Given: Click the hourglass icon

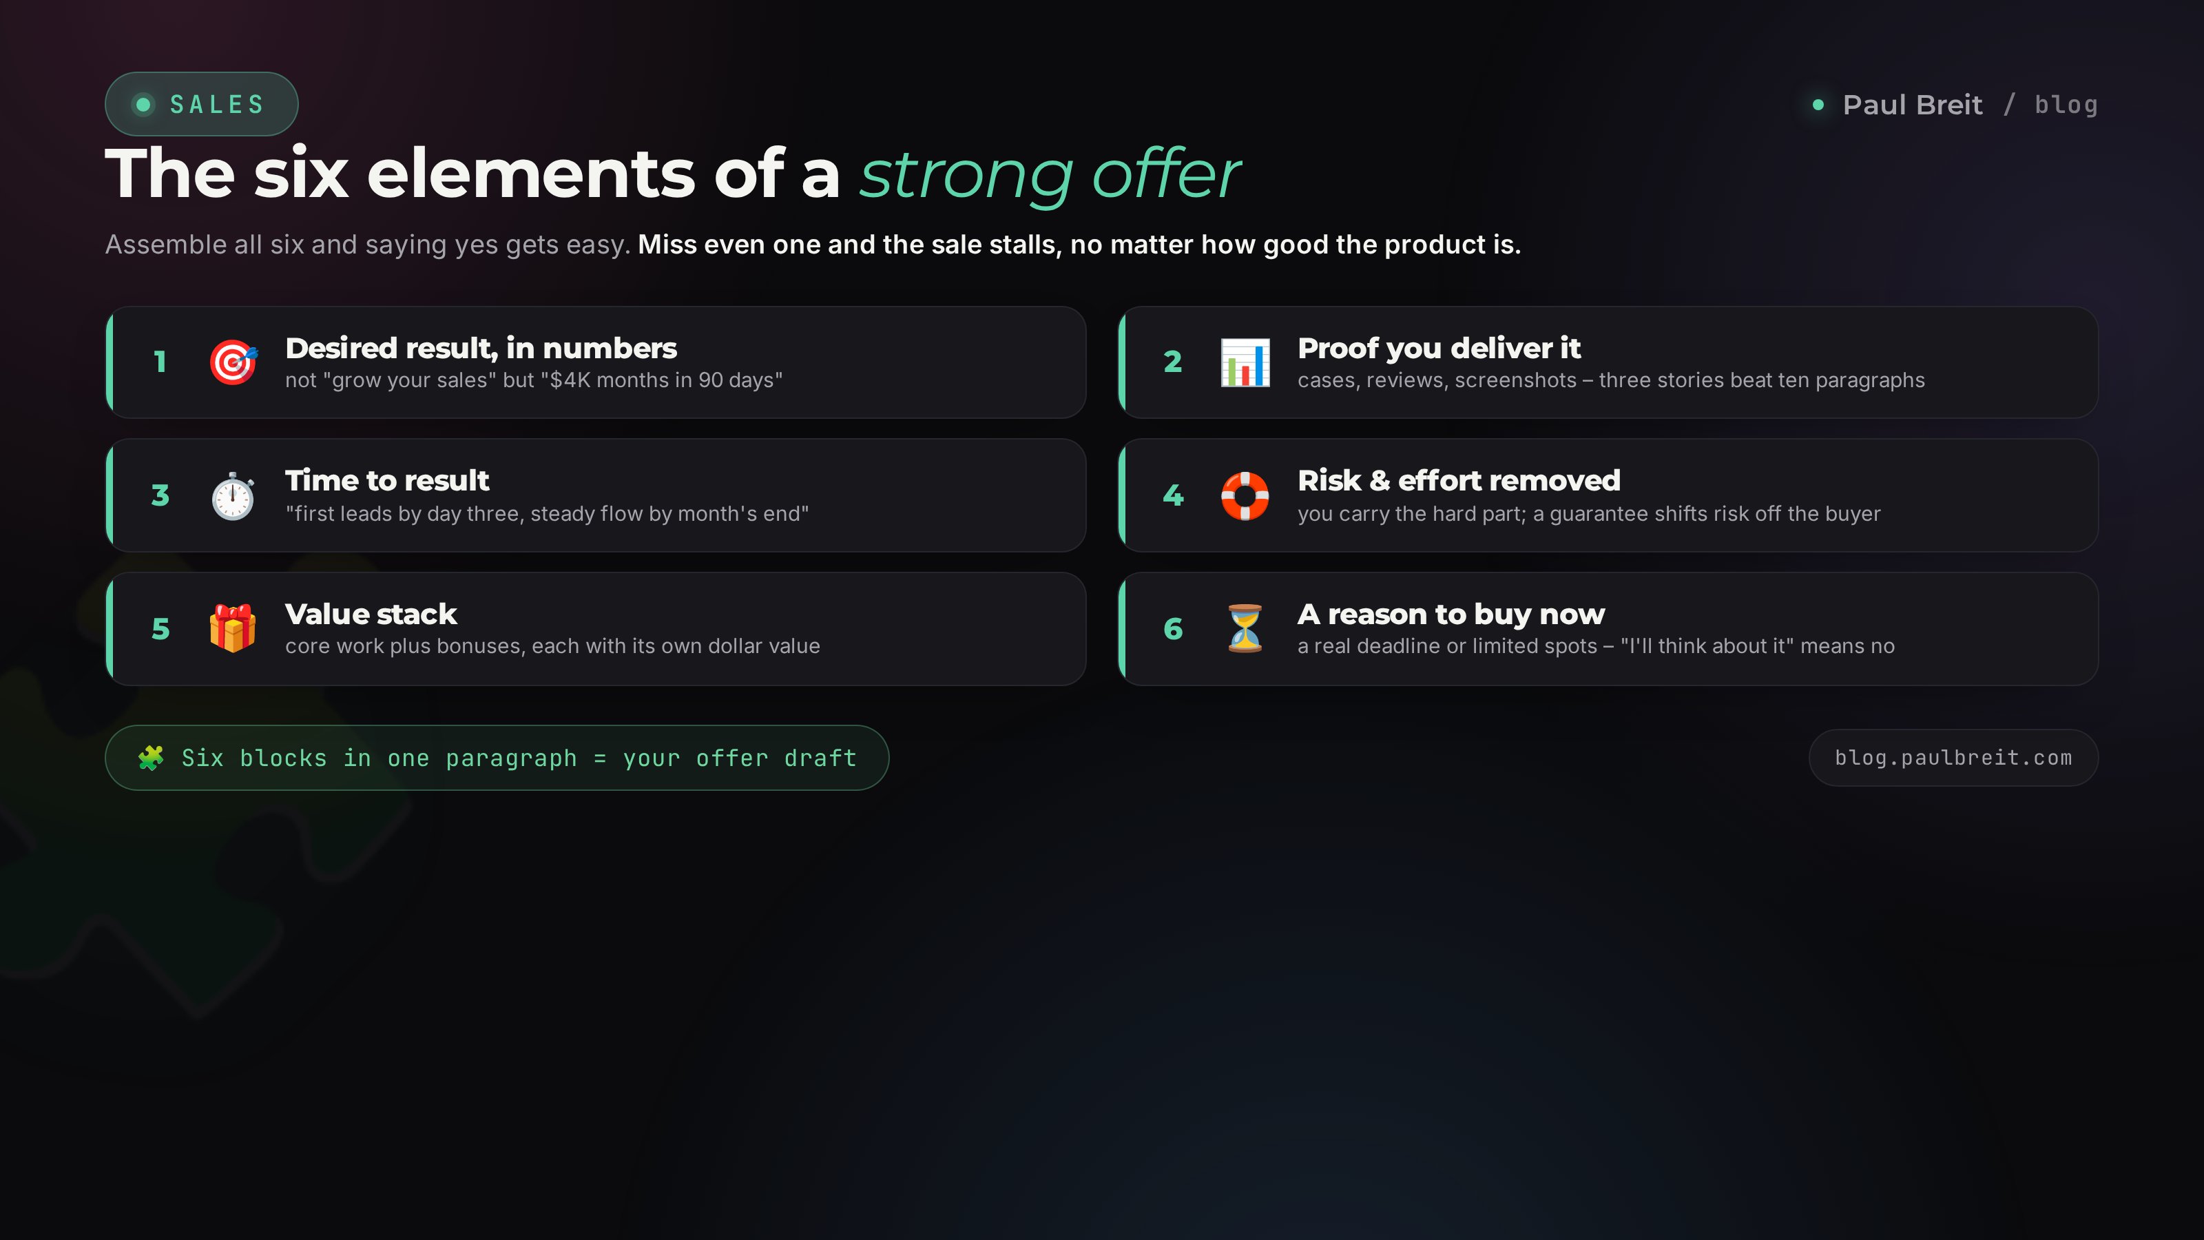Looking at the screenshot, I should point(1245,628).
